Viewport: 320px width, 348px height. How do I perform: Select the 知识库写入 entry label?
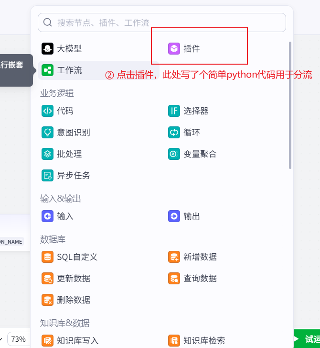pyautogui.click(x=77, y=340)
